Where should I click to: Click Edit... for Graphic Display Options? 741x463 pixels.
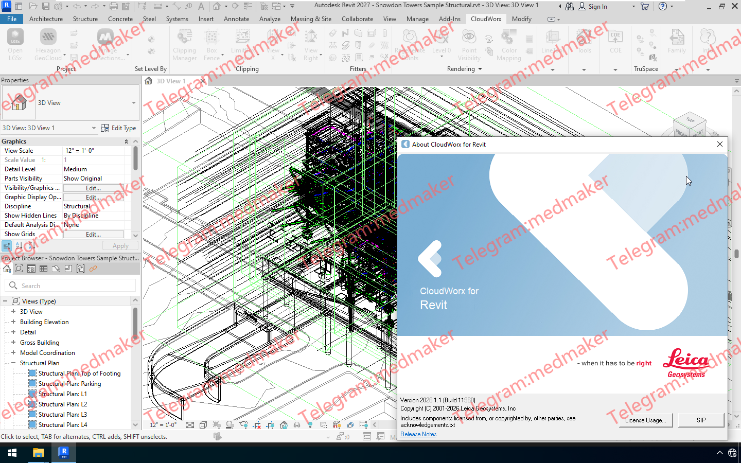(x=93, y=197)
